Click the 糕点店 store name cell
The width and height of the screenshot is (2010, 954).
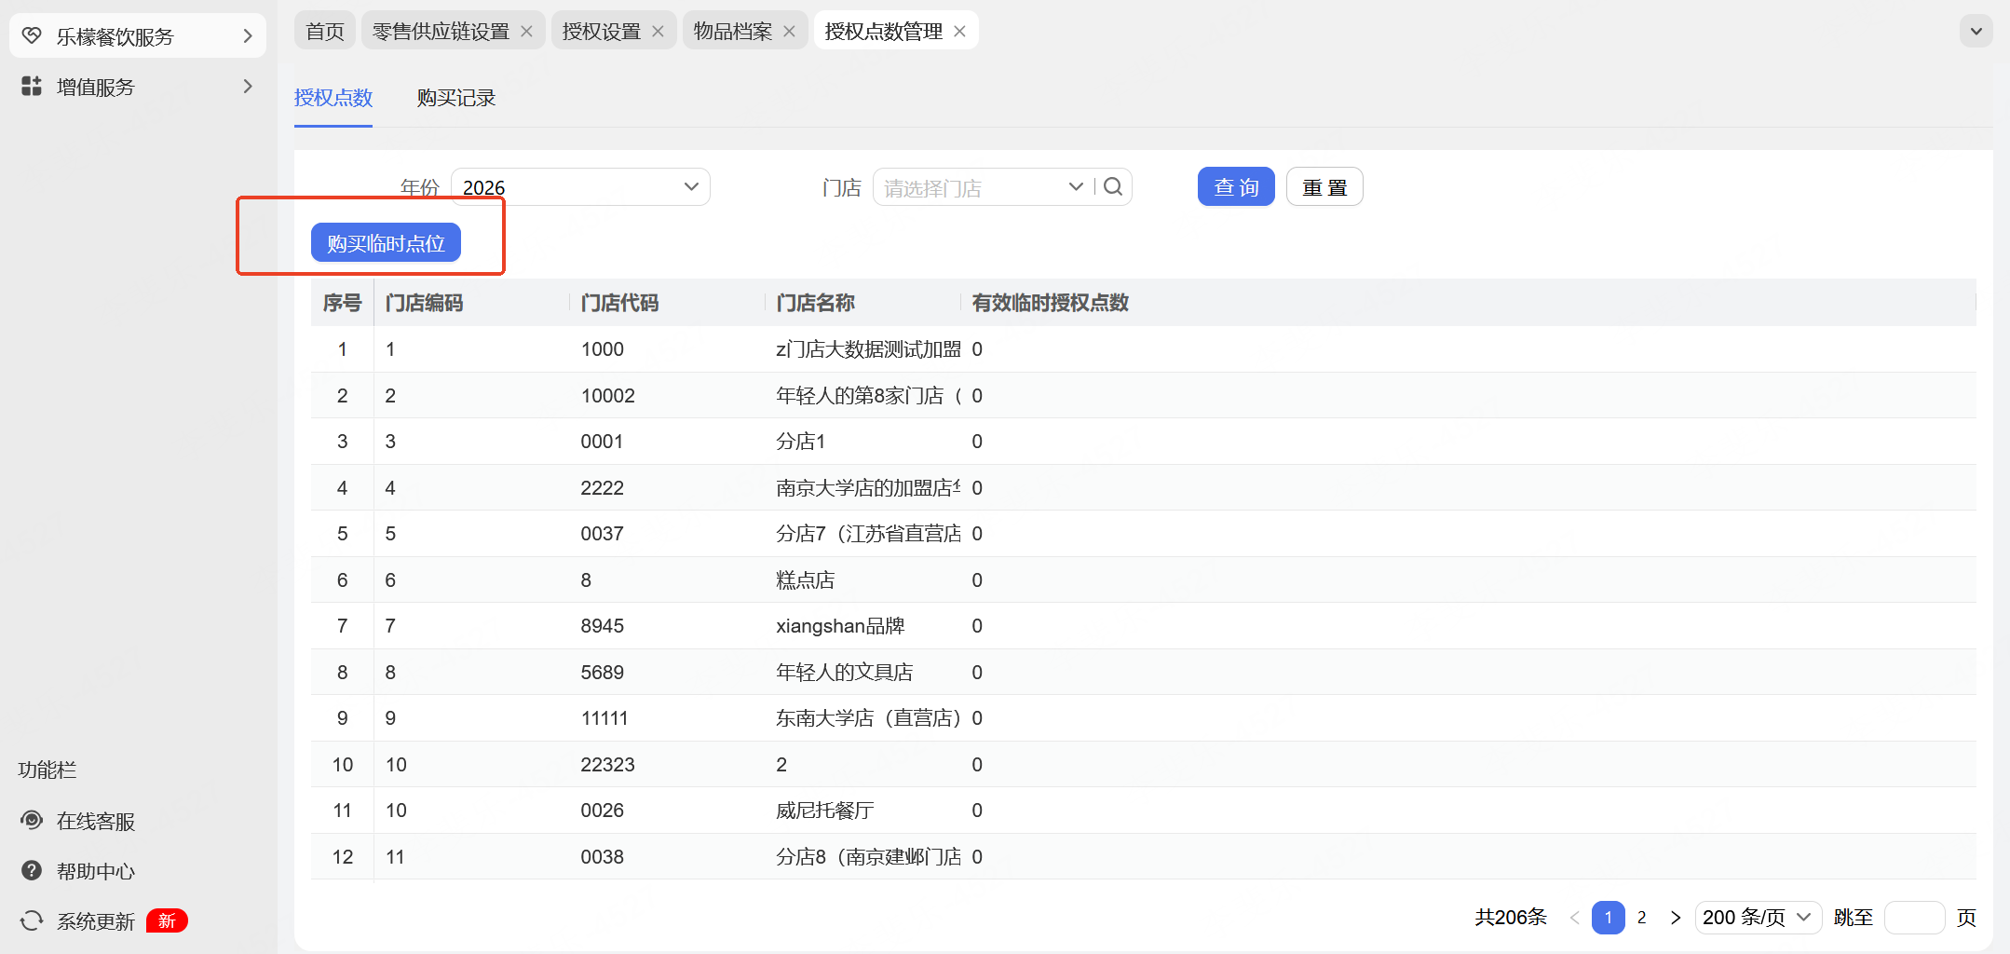point(806,580)
